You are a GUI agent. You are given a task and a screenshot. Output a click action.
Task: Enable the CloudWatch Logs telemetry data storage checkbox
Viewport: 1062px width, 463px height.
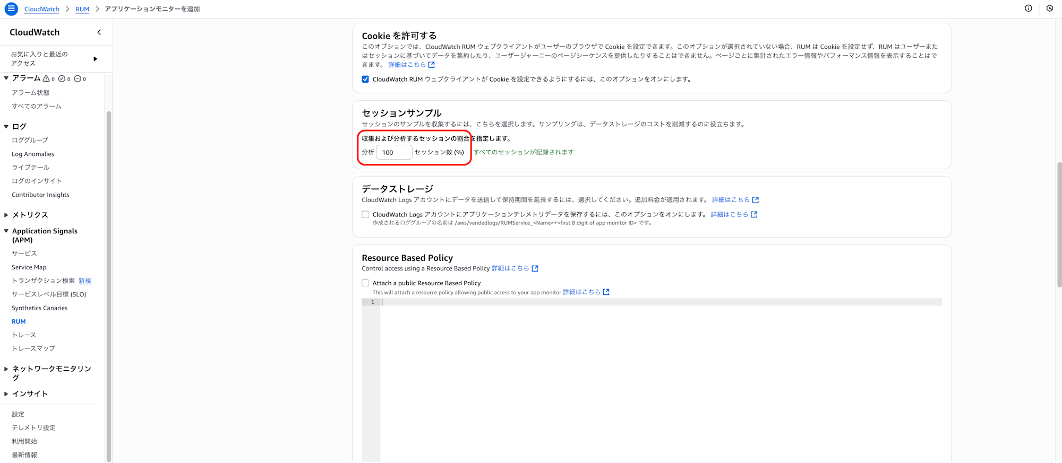coord(365,215)
